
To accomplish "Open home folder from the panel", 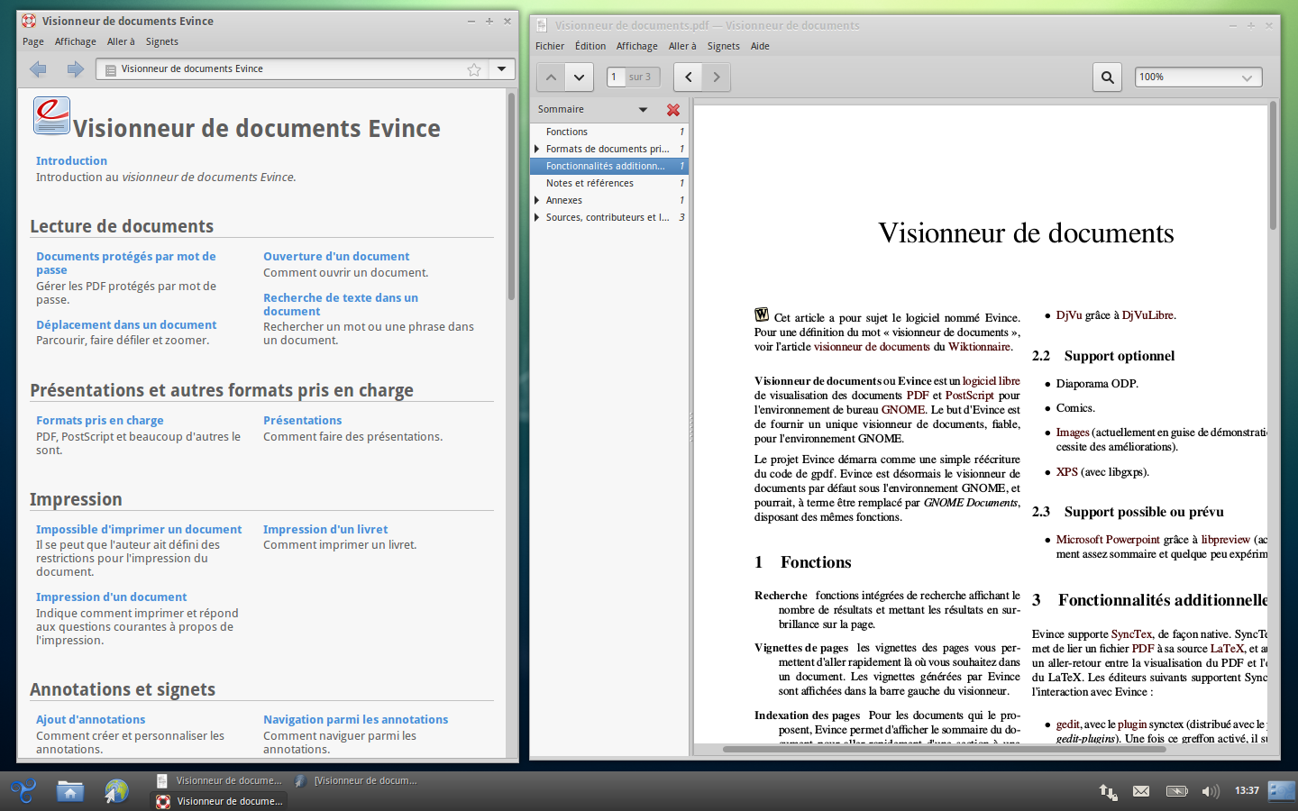I will 69,791.
